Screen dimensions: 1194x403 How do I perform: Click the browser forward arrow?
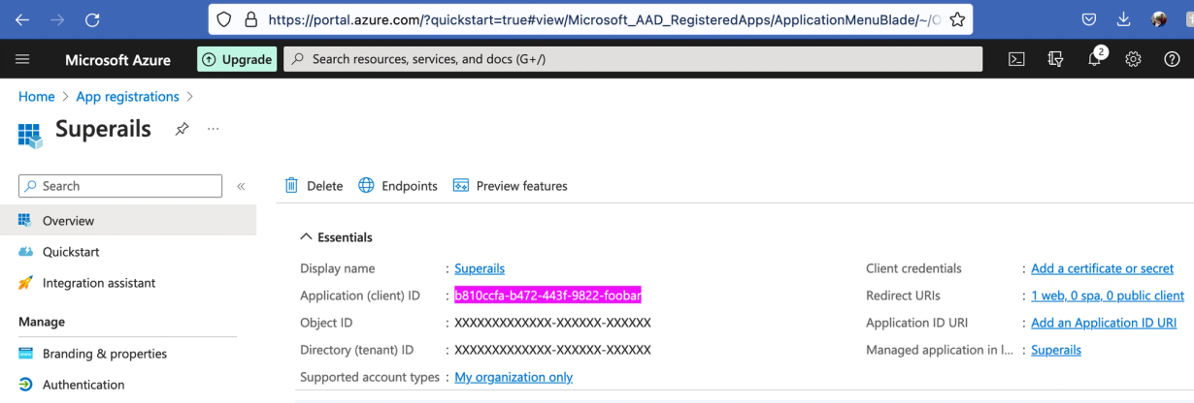click(x=57, y=19)
